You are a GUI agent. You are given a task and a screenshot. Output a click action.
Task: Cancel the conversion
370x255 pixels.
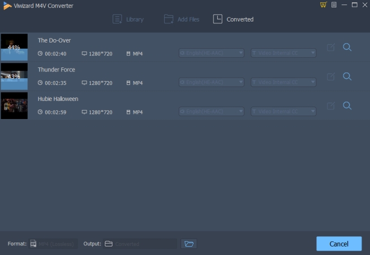coord(339,244)
